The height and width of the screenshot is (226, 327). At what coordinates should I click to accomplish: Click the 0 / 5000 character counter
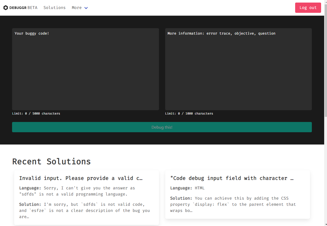coord(36,113)
